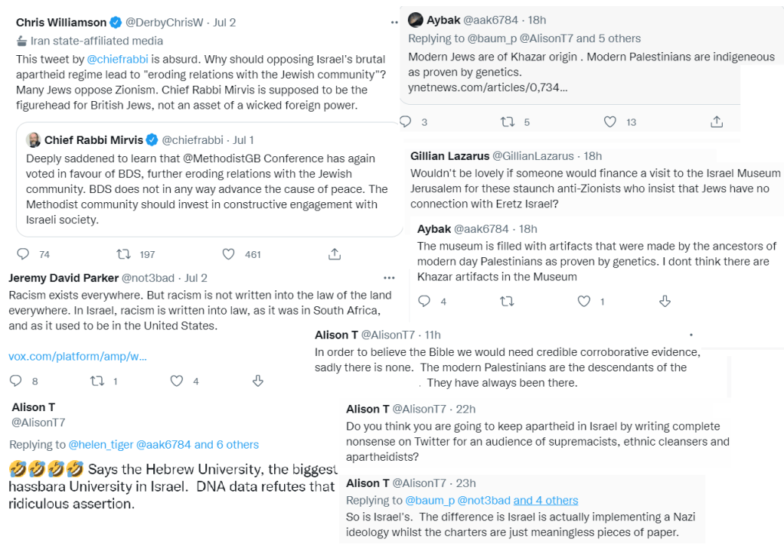The height and width of the screenshot is (552, 784).
Task: Share Chris Williamson's tweet
Action: pyautogui.click(x=334, y=254)
